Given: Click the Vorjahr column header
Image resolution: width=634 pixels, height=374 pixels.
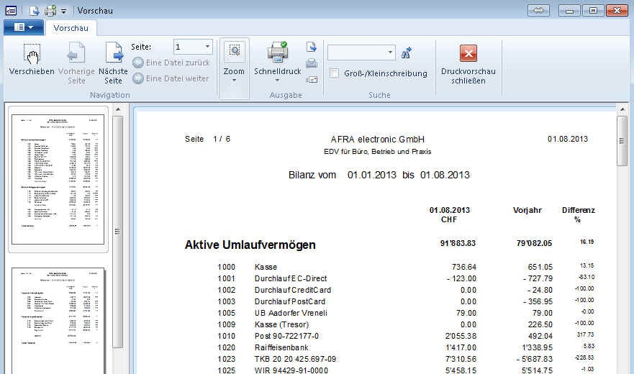Looking at the screenshot, I should click(527, 210).
